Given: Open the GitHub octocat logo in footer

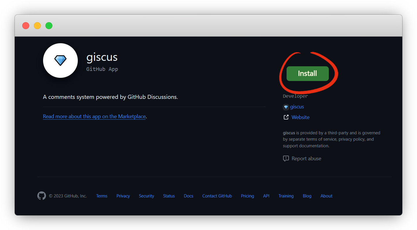Looking at the screenshot, I should point(42,196).
